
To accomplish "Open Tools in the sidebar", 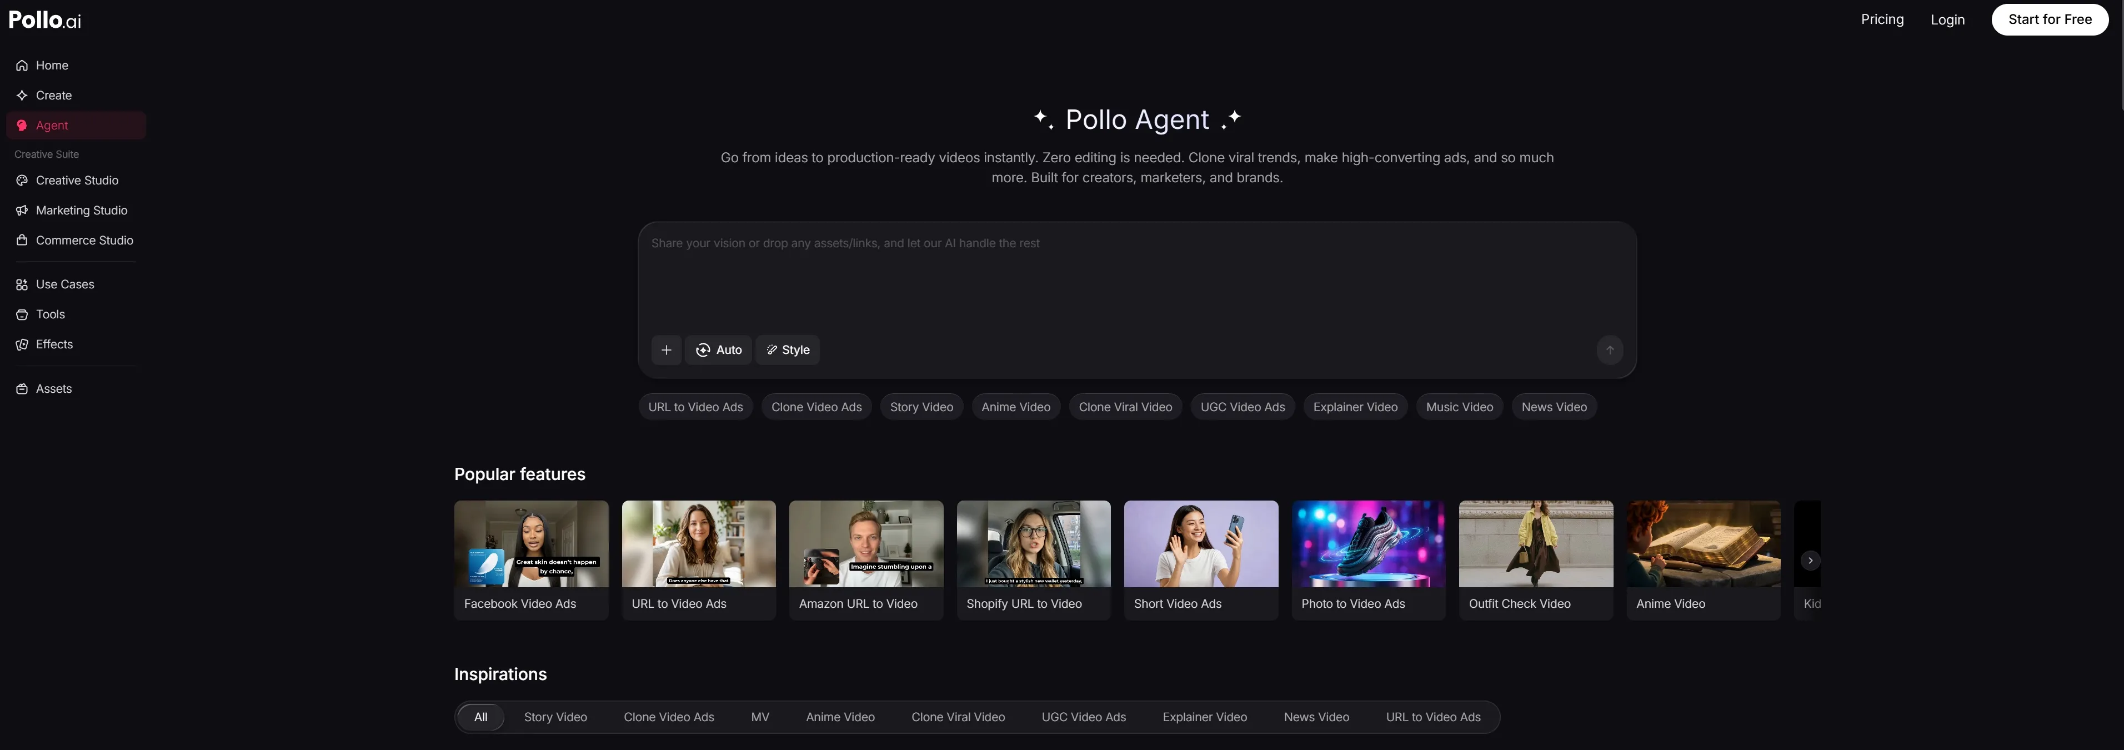I will point(76,314).
